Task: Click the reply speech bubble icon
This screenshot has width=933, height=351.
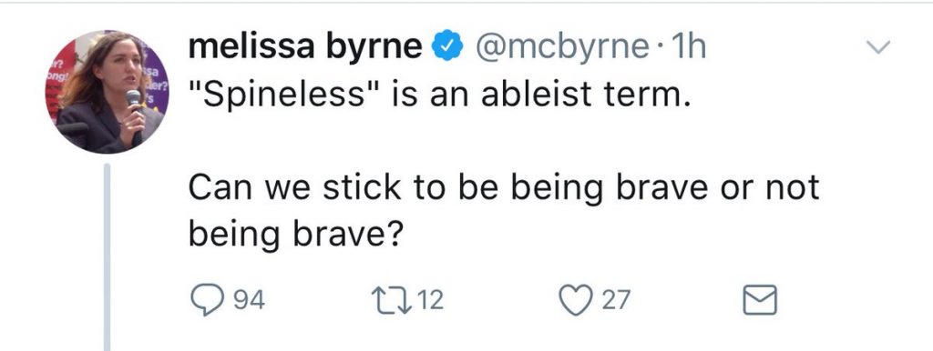Action: click(205, 300)
